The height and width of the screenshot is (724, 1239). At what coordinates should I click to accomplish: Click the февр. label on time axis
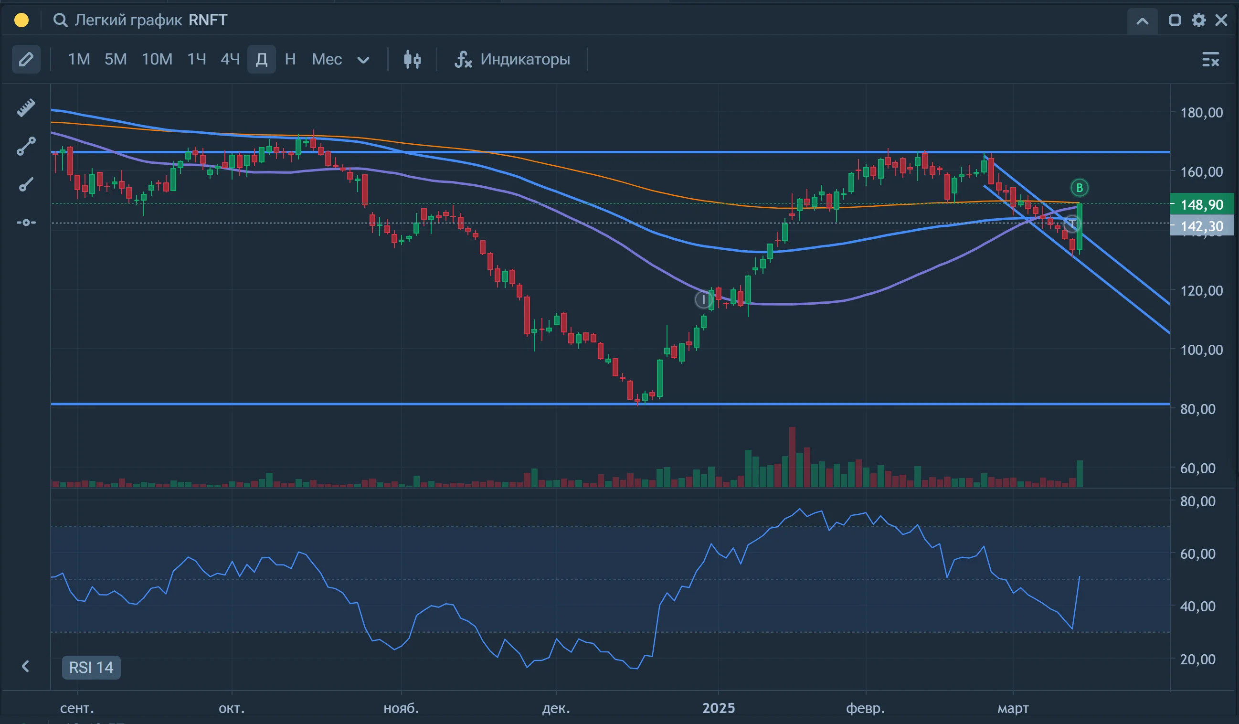(x=865, y=708)
